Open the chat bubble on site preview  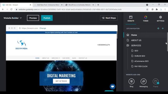[x=113, y=86]
